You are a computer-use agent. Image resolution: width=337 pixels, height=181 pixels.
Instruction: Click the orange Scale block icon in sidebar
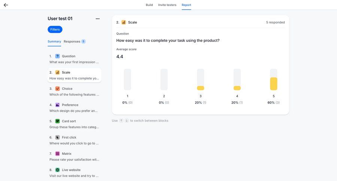pyautogui.click(x=57, y=73)
